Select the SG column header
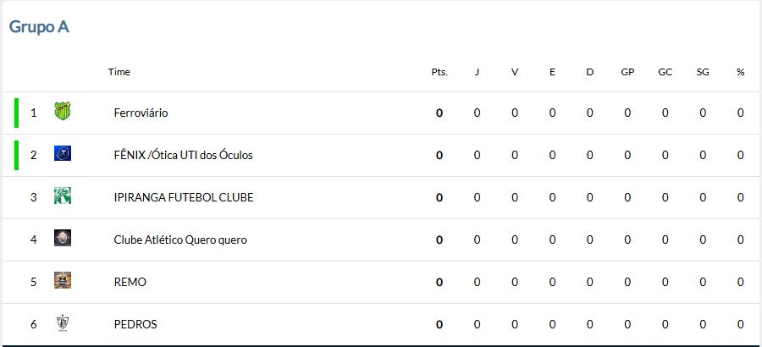The height and width of the screenshot is (347, 762). (x=703, y=72)
